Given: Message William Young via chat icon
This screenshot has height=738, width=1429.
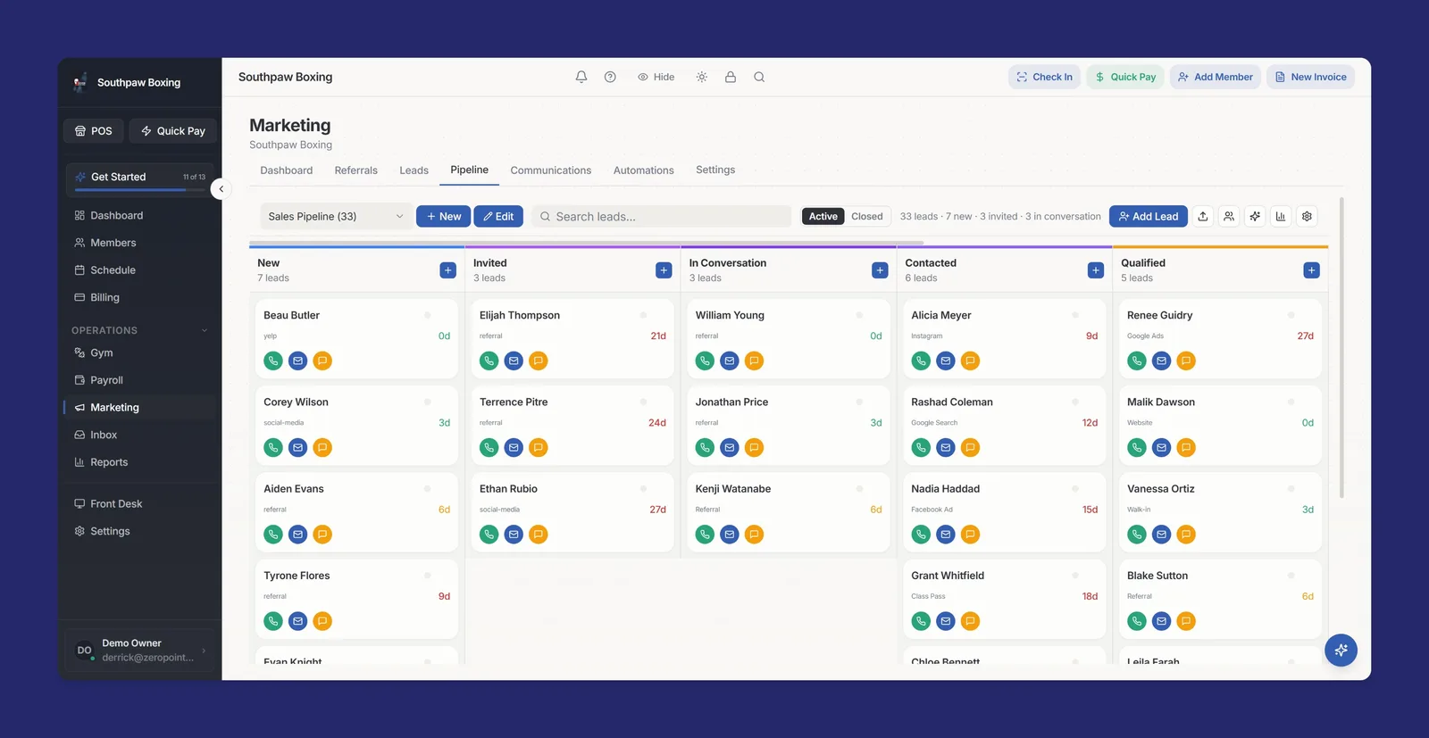Looking at the screenshot, I should [x=755, y=361].
